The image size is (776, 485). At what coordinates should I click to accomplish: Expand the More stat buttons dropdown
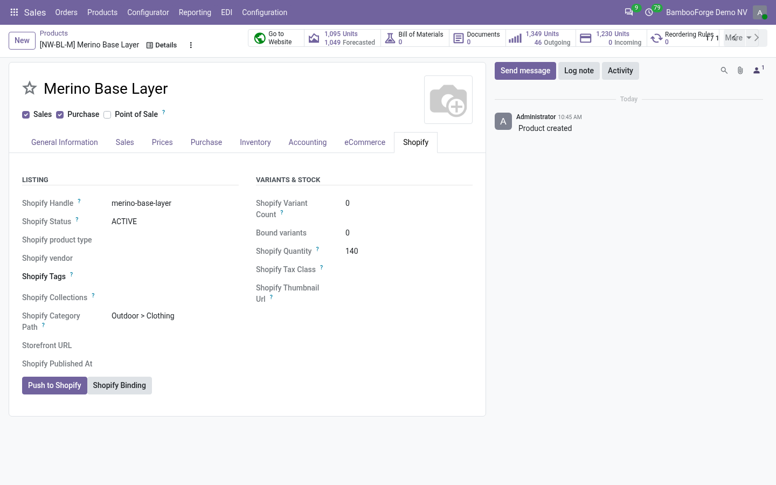tap(738, 38)
